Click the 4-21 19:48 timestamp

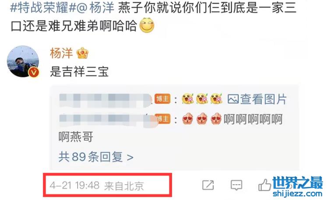[74, 185]
